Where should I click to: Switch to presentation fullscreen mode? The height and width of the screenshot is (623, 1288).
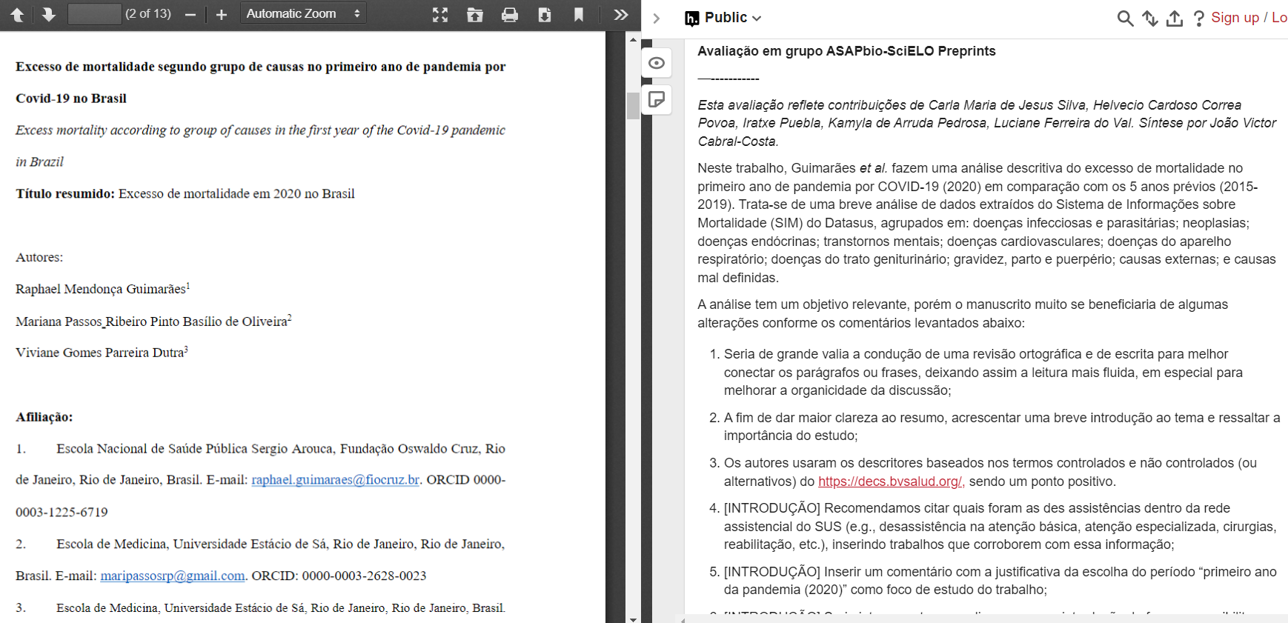coord(440,15)
